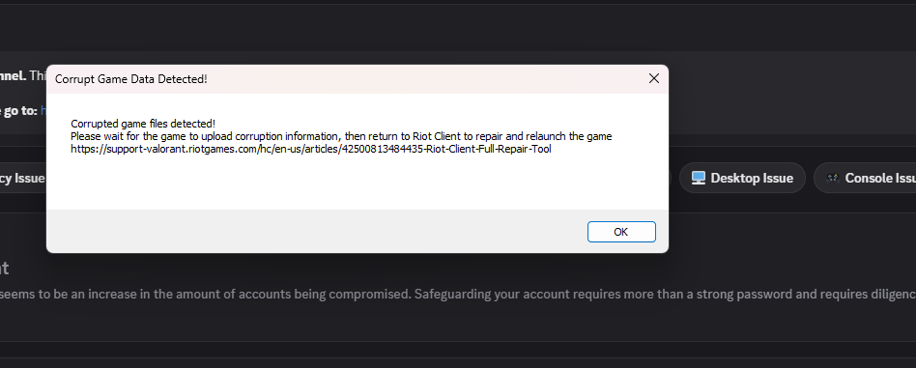Click the bold 'nnel.' text behind dialog
Viewport: 916px width, 368px height.
13,76
